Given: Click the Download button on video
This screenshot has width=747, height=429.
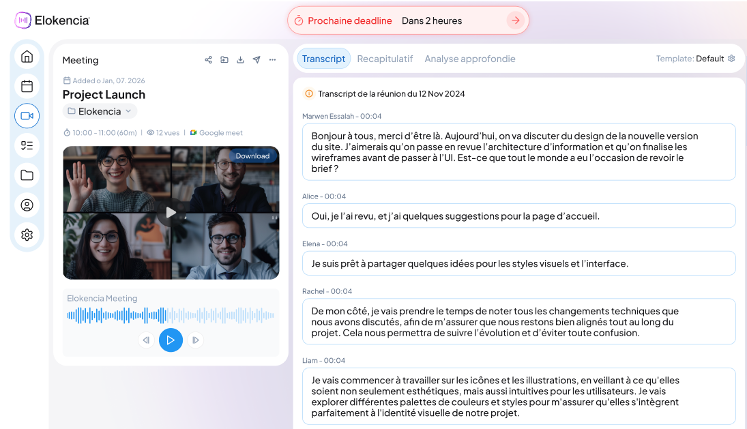Looking at the screenshot, I should [x=252, y=156].
